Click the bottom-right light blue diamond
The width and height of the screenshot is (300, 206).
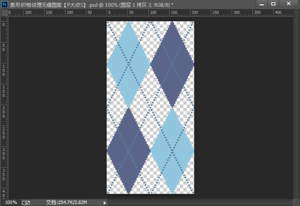(x=172, y=151)
